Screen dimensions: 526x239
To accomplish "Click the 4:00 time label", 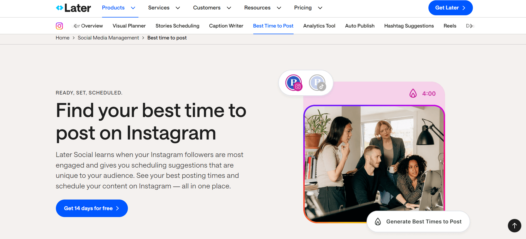I will click(x=429, y=94).
